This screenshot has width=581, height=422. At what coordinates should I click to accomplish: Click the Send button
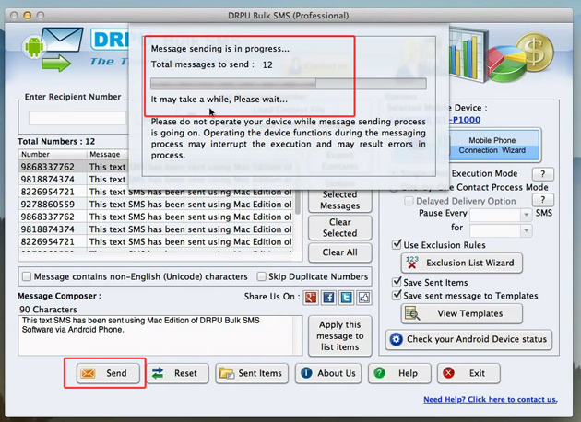[108, 373]
